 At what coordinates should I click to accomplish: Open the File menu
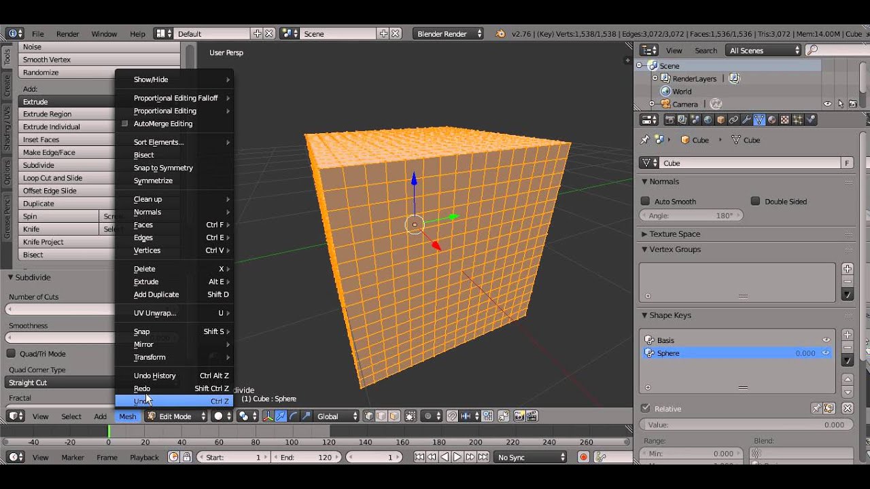point(38,34)
